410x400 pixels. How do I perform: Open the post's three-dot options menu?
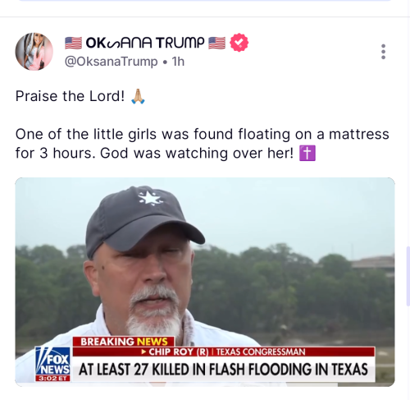click(x=383, y=52)
